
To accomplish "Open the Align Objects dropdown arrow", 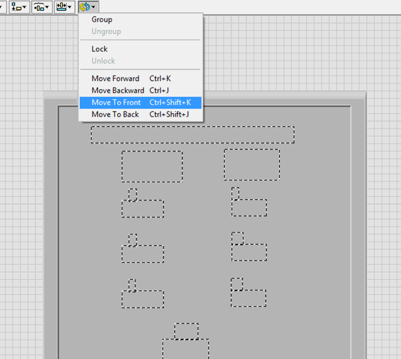I will [x=25, y=6].
